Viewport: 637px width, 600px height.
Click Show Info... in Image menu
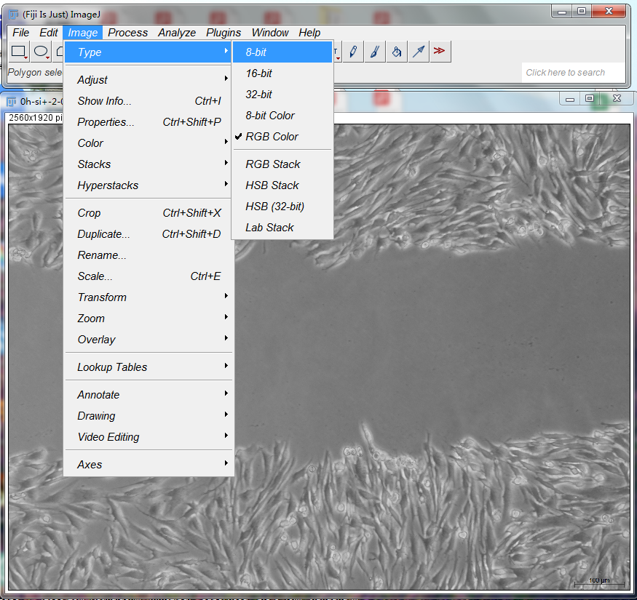pyautogui.click(x=149, y=101)
